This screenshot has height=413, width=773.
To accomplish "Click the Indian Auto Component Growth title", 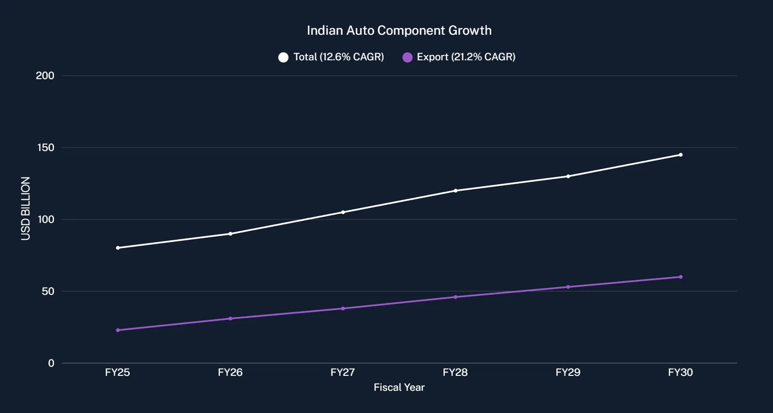I will click(x=399, y=30).
